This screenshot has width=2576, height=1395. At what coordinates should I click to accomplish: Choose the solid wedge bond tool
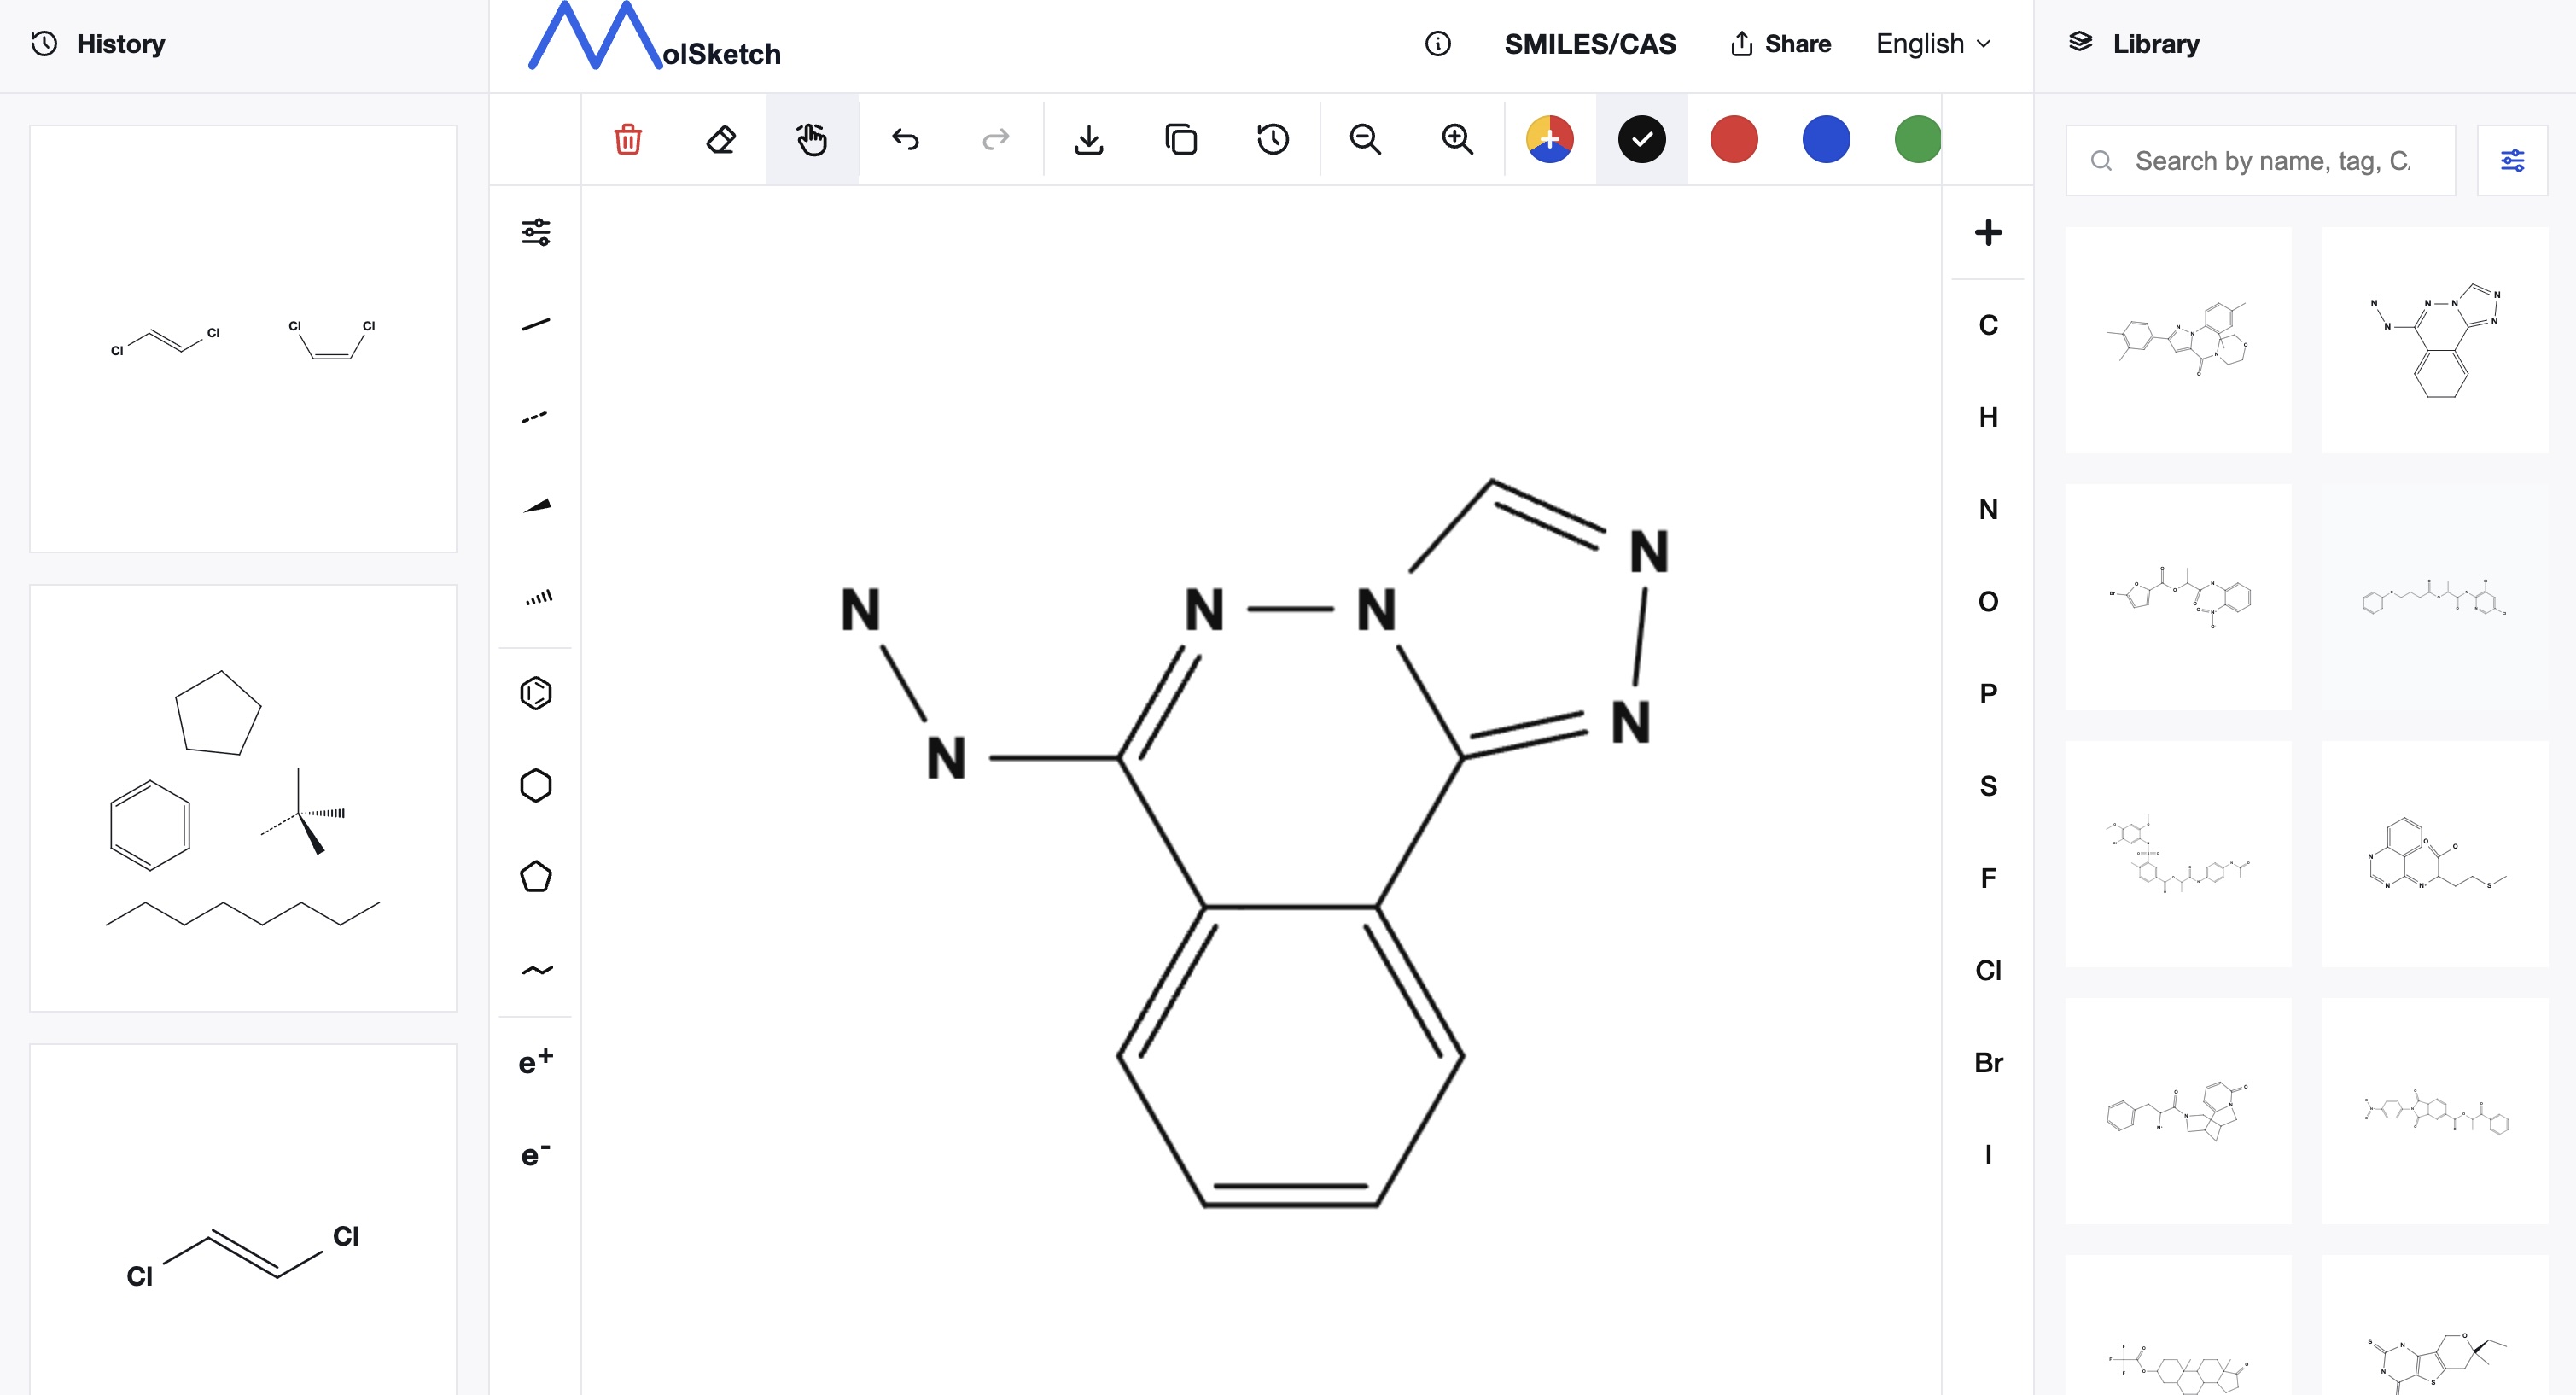pos(536,507)
